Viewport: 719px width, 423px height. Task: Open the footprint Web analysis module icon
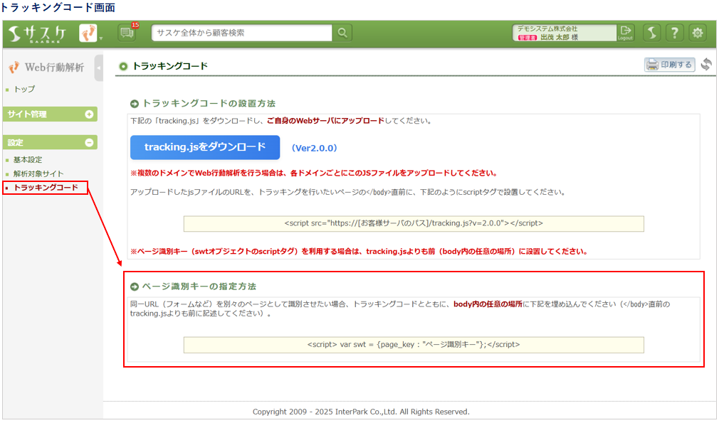(88, 33)
